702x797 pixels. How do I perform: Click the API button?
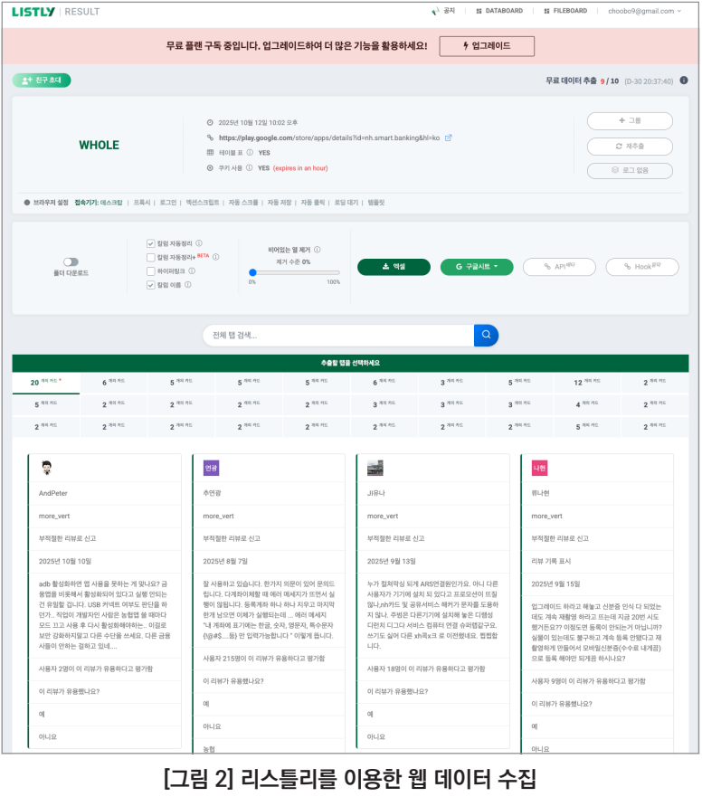coord(560,267)
